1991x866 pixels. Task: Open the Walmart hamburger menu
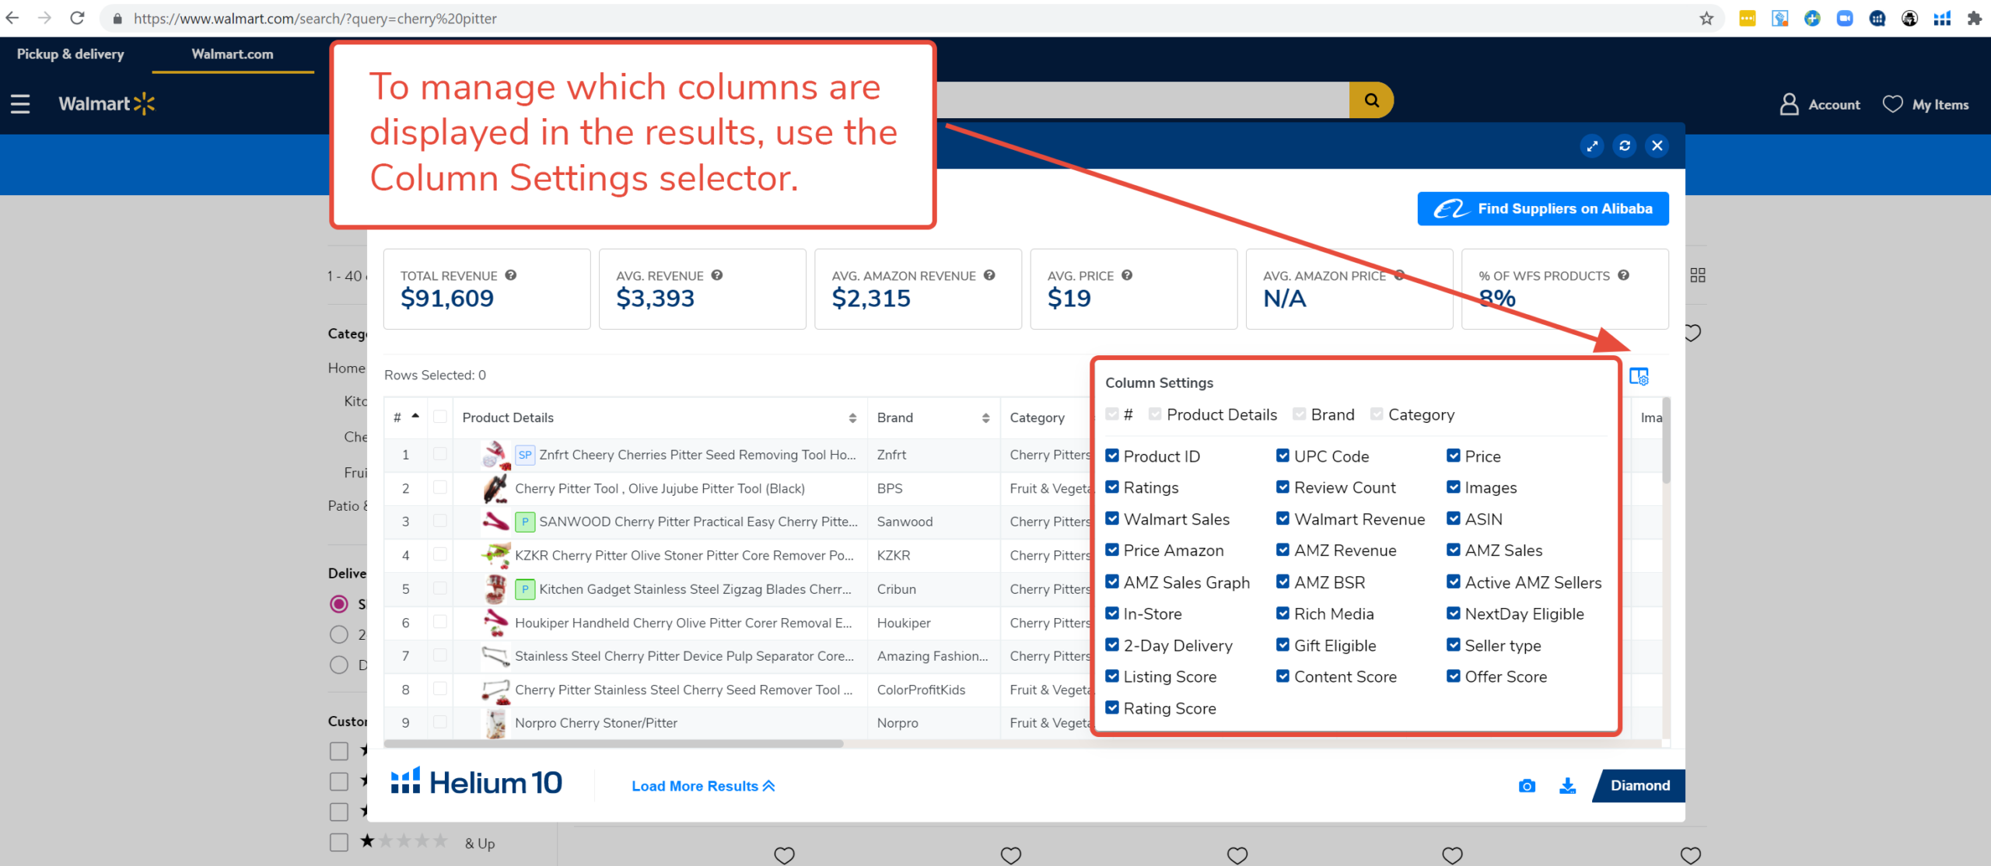tap(20, 104)
